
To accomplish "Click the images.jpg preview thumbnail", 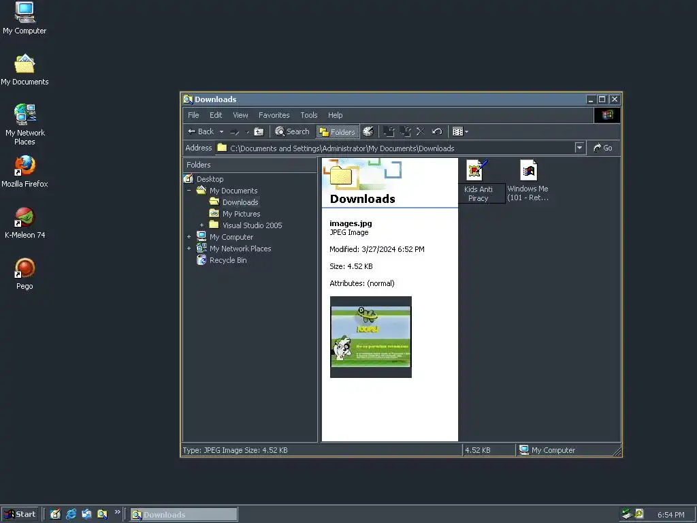I will click(371, 336).
